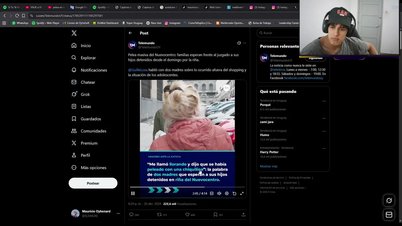
Task: Click the video thumbnail of the woman
Action: (x=187, y=116)
